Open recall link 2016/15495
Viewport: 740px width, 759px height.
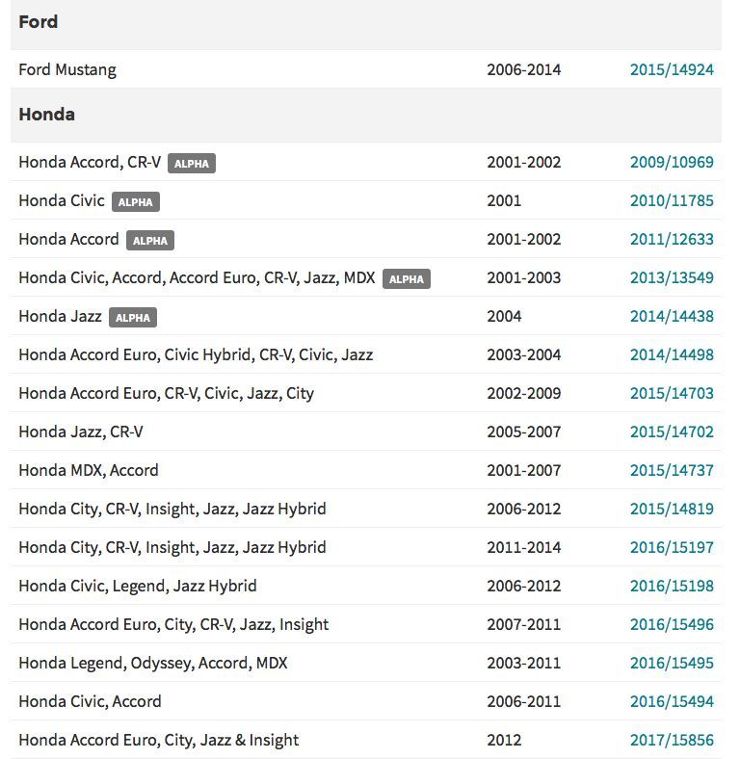(672, 663)
